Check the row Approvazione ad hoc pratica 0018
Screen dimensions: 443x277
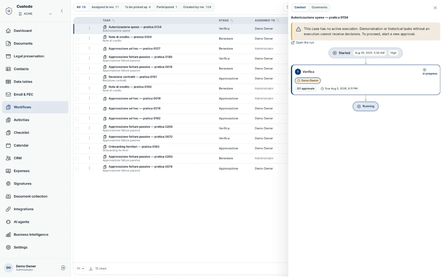(x=77, y=98)
